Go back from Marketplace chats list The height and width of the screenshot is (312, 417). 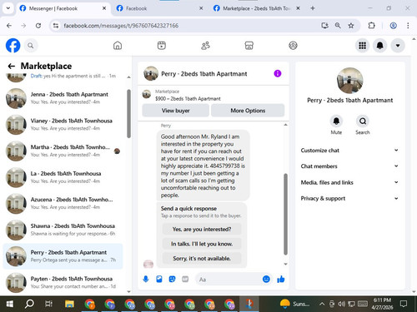[x=12, y=66]
